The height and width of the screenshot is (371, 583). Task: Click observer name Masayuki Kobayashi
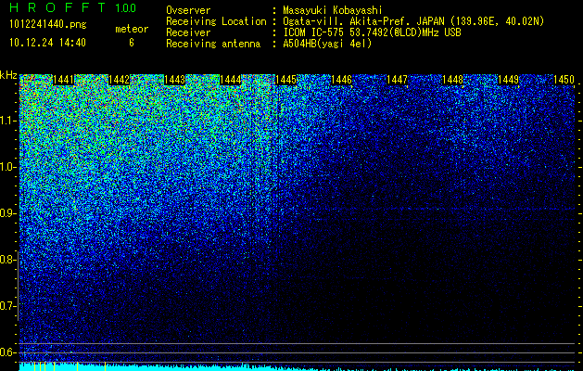coord(333,11)
